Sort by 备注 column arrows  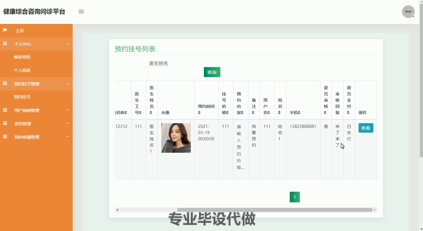[x=253, y=113]
